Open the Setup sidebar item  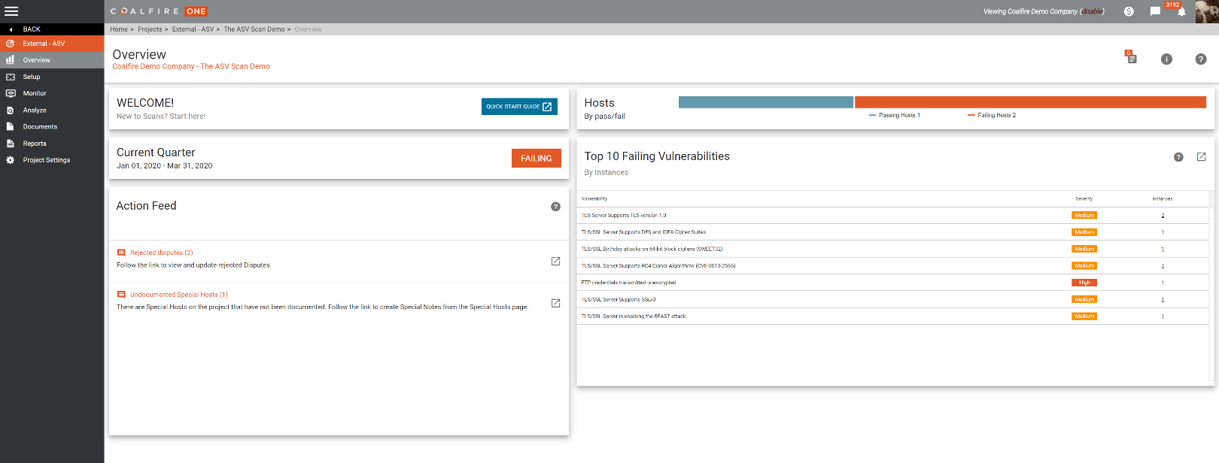pyautogui.click(x=52, y=77)
